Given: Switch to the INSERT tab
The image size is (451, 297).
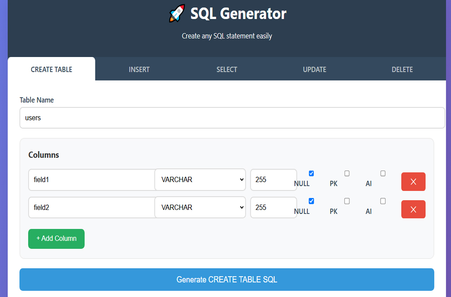Looking at the screenshot, I should point(139,69).
